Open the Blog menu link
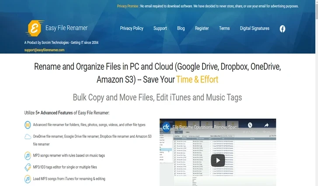 181,28
